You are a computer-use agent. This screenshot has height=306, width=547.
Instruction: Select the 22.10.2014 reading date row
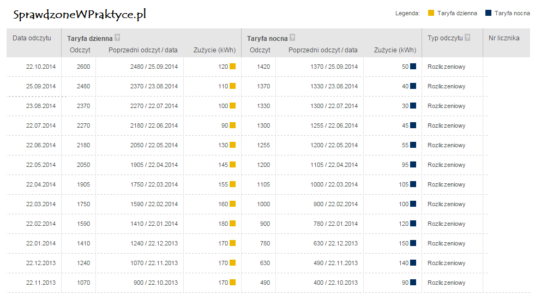click(x=41, y=67)
